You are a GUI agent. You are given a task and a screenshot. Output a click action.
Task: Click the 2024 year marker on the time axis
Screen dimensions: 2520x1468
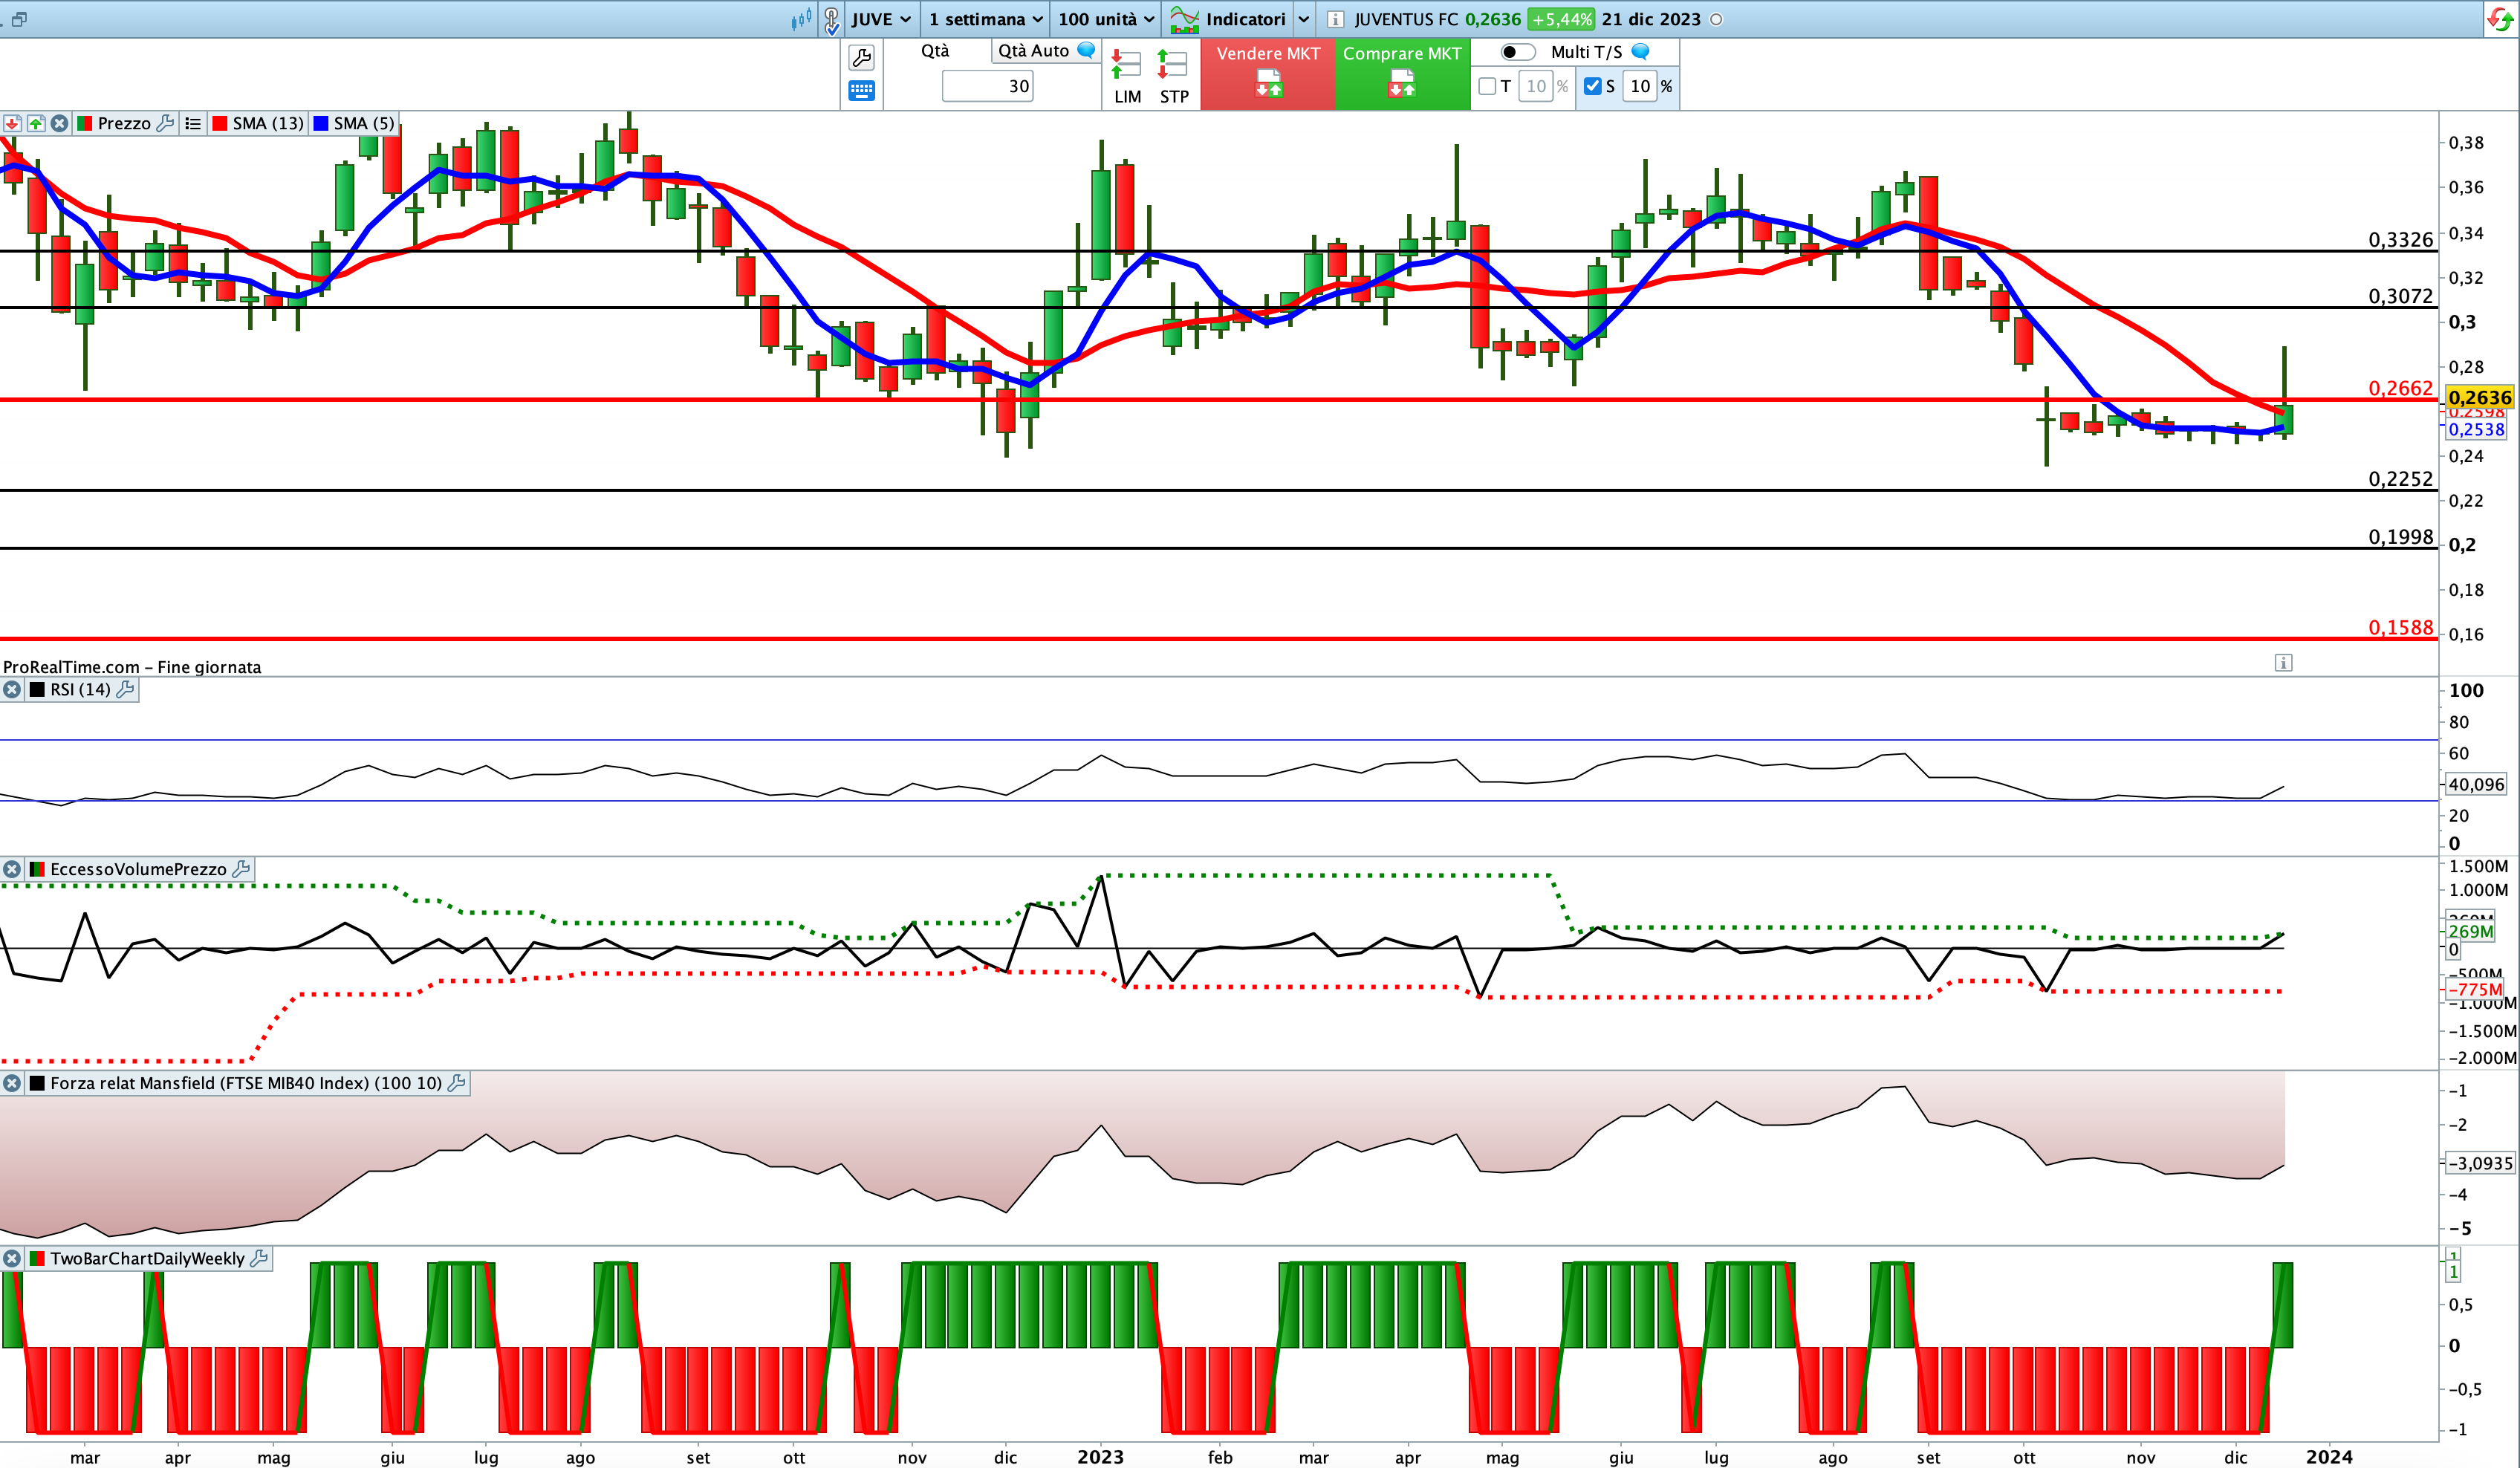click(2329, 1457)
